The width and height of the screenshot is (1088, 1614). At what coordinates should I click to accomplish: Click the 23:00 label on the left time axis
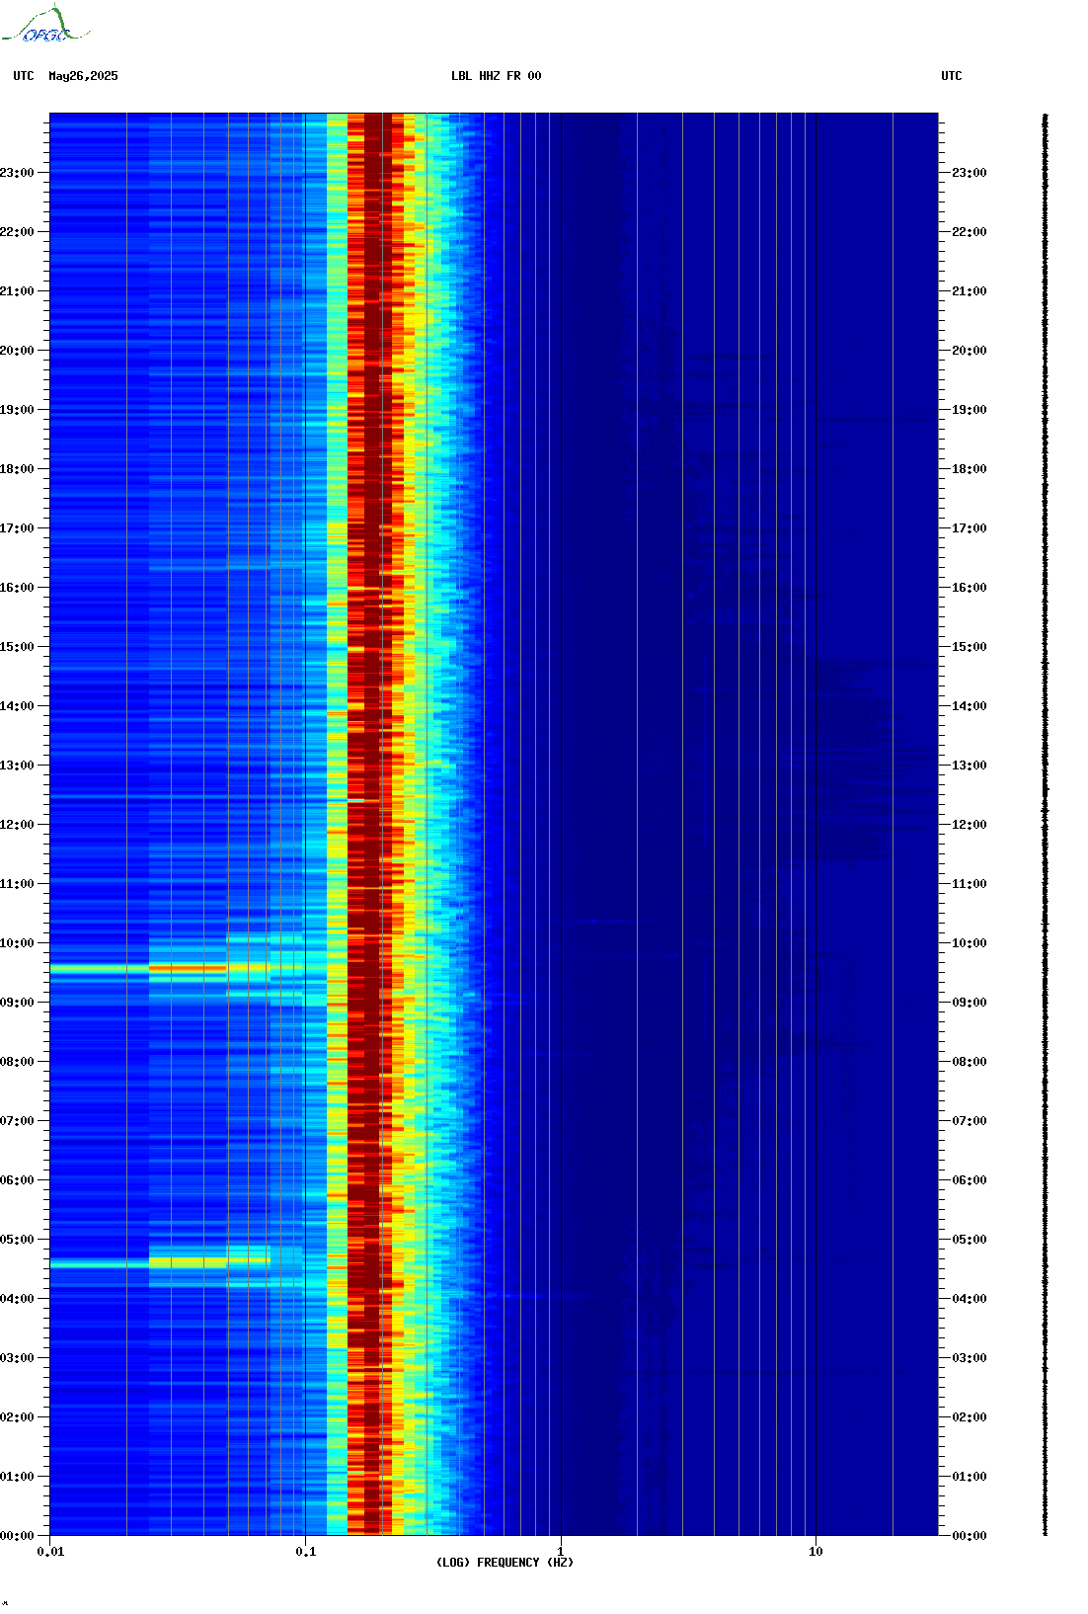coord(17,173)
